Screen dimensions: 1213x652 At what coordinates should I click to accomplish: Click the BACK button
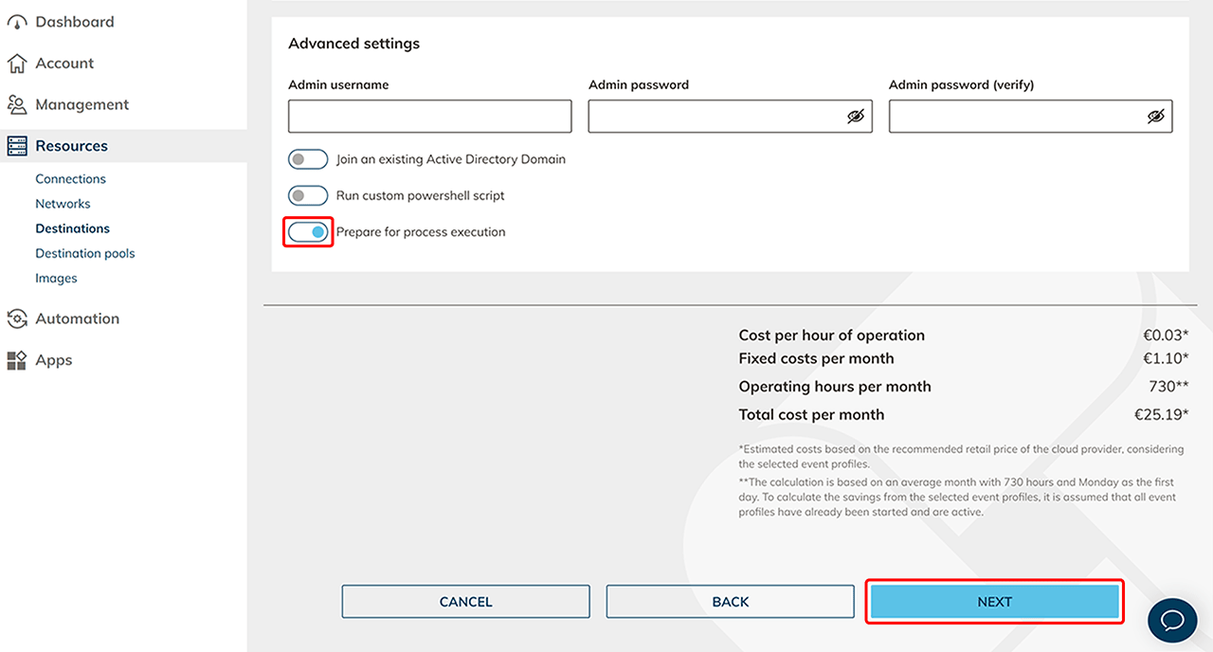(x=730, y=602)
